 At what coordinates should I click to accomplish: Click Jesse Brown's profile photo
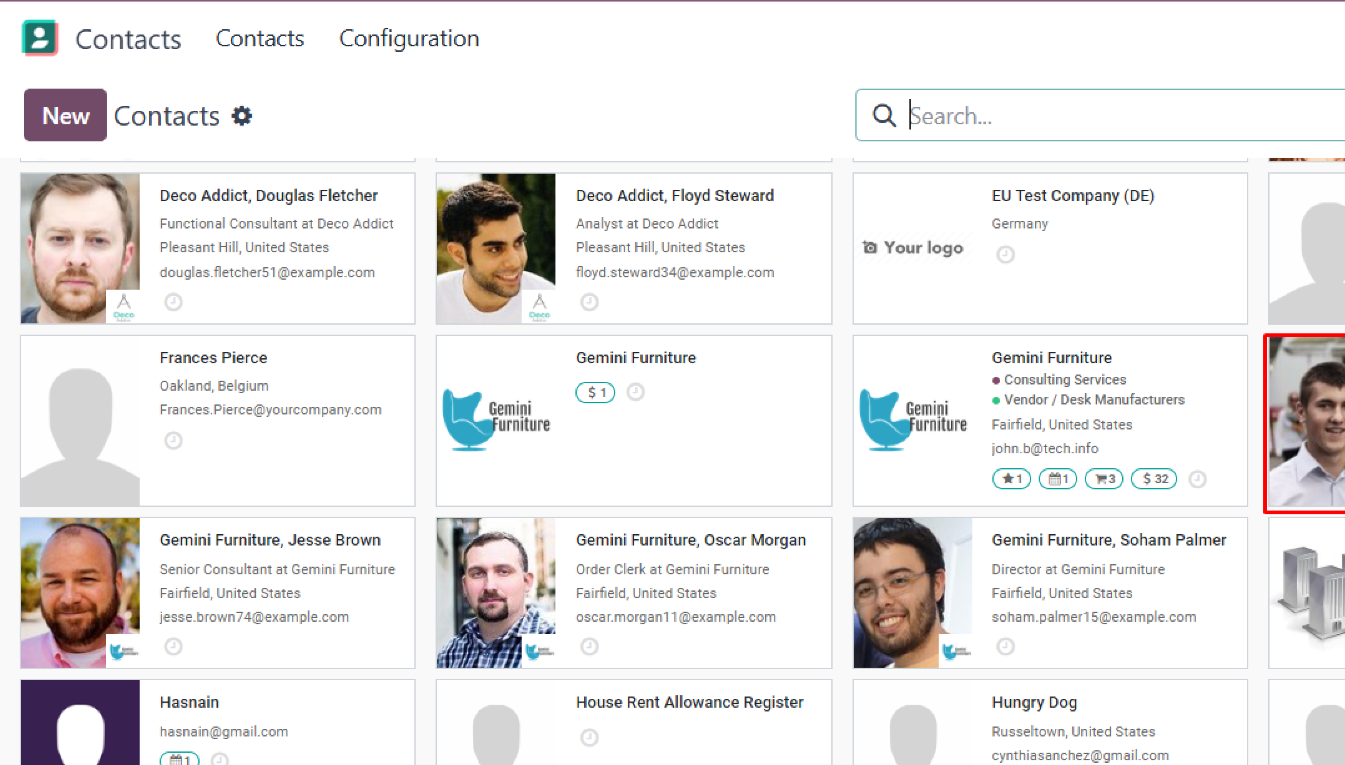[x=80, y=593]
